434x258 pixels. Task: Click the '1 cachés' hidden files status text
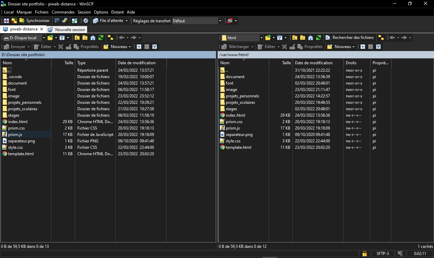[425, 247]
